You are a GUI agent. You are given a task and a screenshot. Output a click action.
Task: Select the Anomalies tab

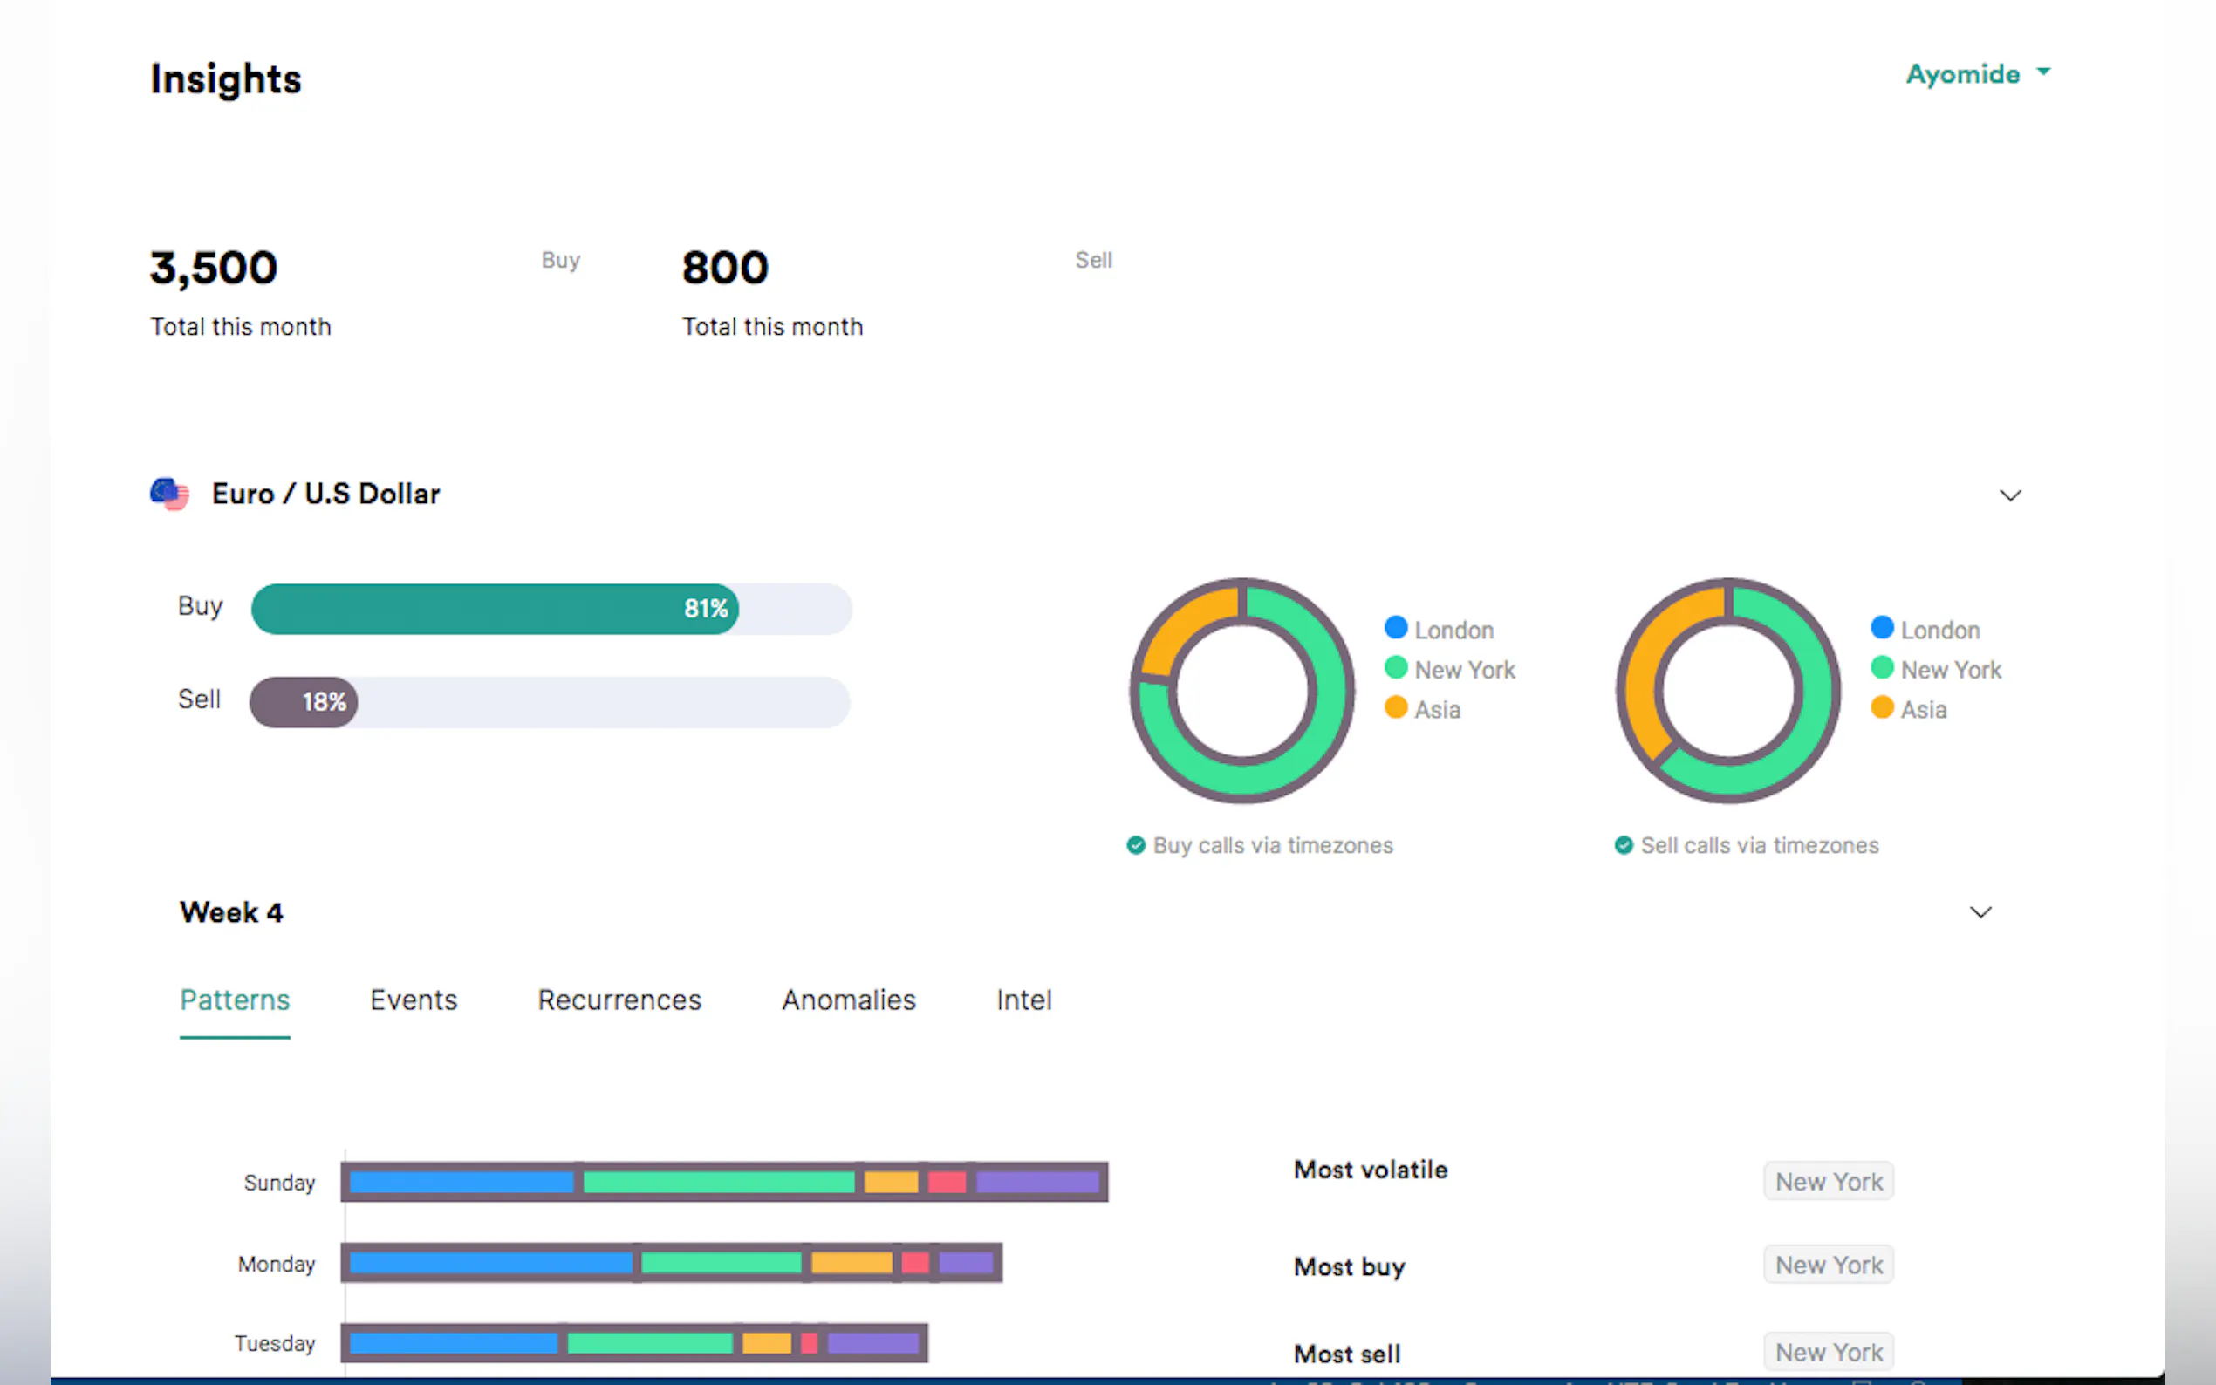(x=848, y=1000)
